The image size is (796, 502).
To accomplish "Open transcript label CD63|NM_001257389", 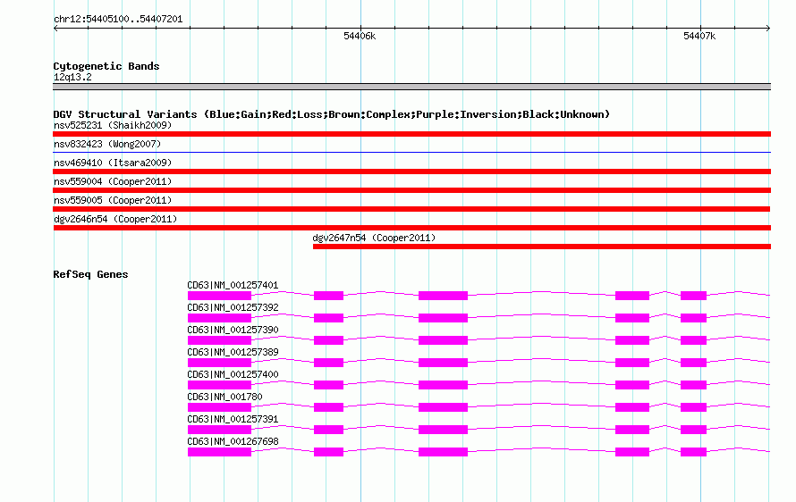I will click(233, 353).
